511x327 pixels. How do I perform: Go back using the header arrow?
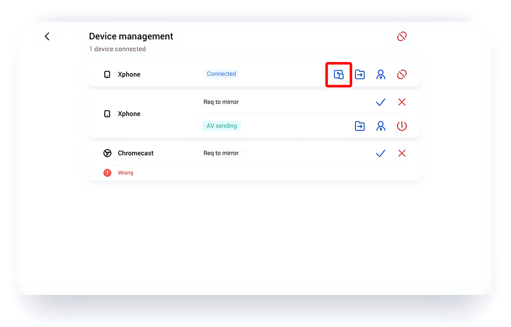tap(47, 36)
